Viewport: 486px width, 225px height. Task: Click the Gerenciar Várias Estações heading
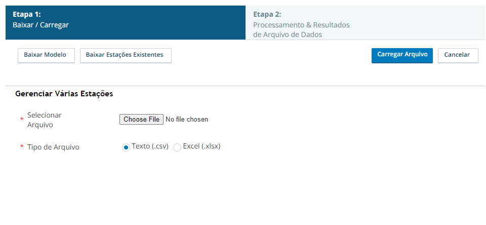64,94
